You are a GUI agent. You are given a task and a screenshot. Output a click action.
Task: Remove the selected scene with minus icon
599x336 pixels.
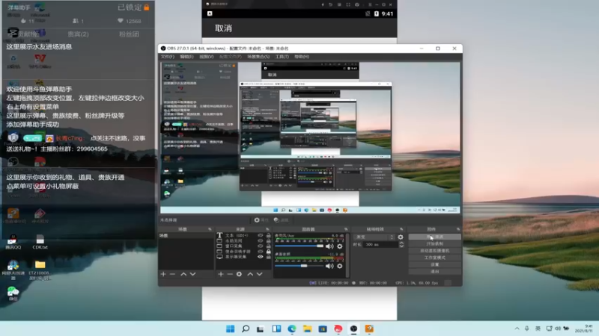tap(173, 274)
